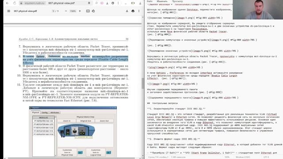Open the pink extension icon in browser bar
The width and height of the screenshot is (283, 159).
click(102, 3)
